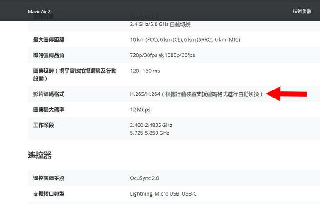
Task: Click the 遙控器 section heading
Action: [x=40, y=155]
